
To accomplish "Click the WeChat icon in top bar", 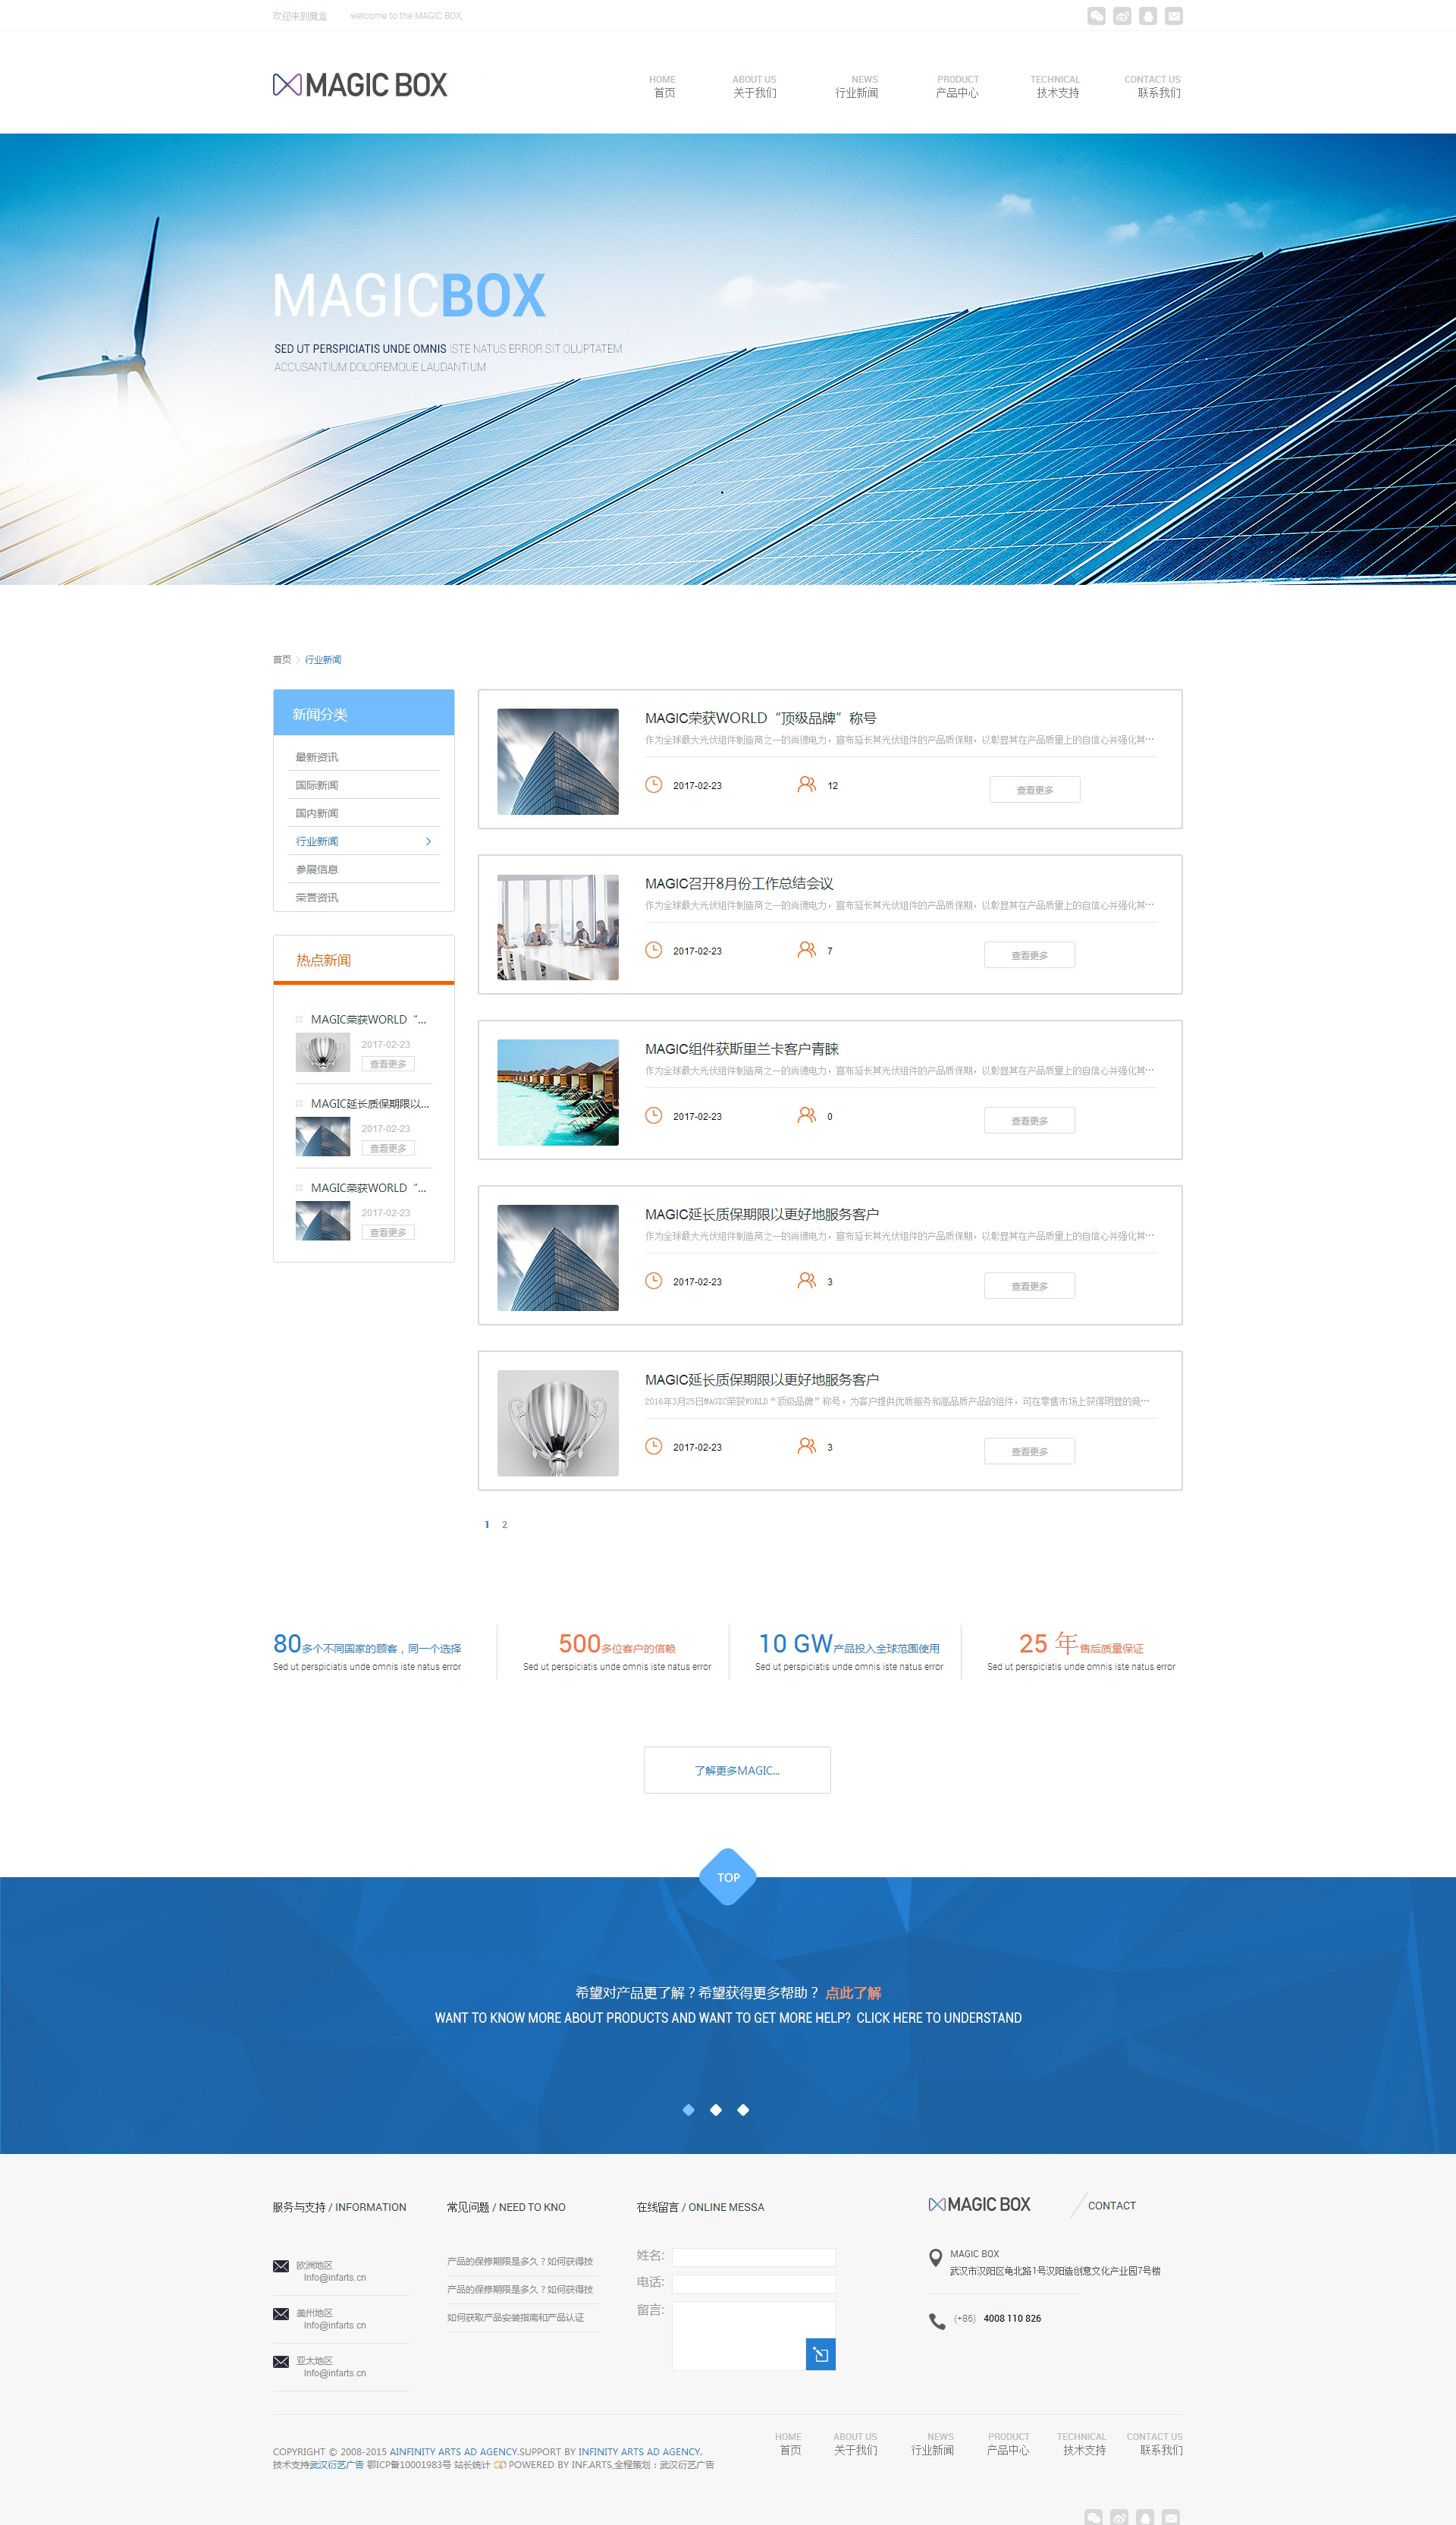I will click(x=1096, y=16).
